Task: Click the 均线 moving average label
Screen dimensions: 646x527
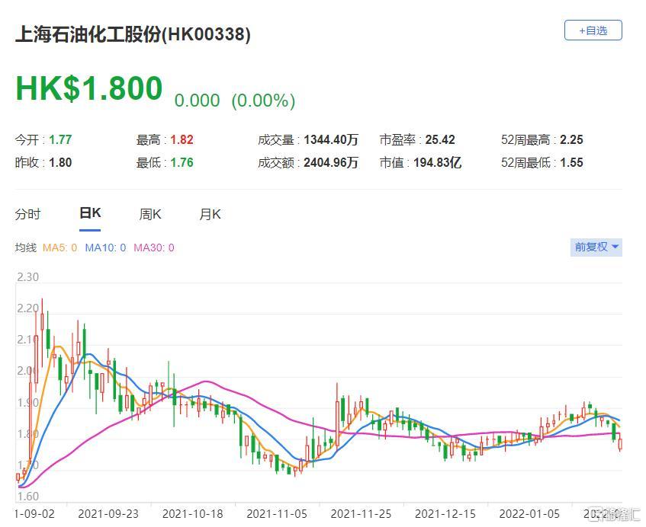Action: click(x=25, y=248)
